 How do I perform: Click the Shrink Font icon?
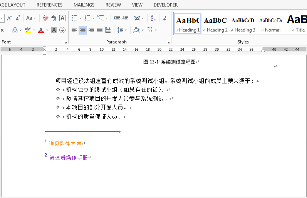18,18
